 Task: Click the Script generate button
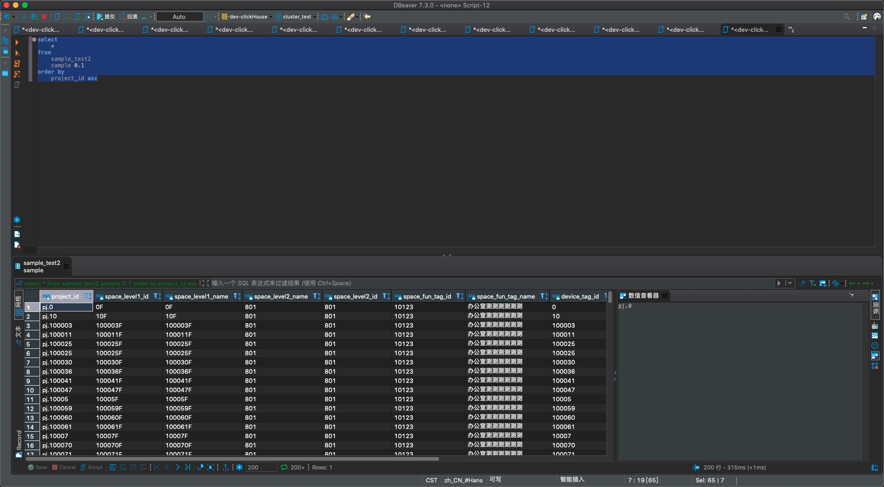92,467
